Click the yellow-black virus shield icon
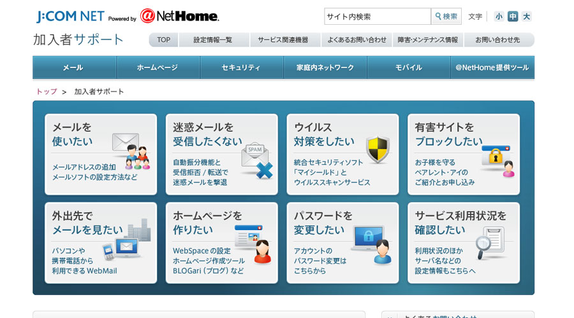Screen dimensions: 574x318 pos(377,150)
